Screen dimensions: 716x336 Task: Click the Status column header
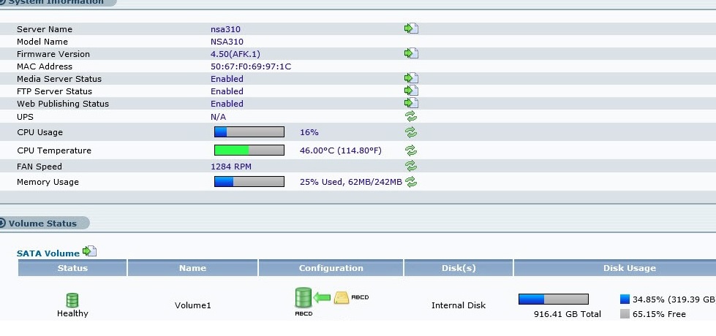pyautogui.click(x=72, y=268)
